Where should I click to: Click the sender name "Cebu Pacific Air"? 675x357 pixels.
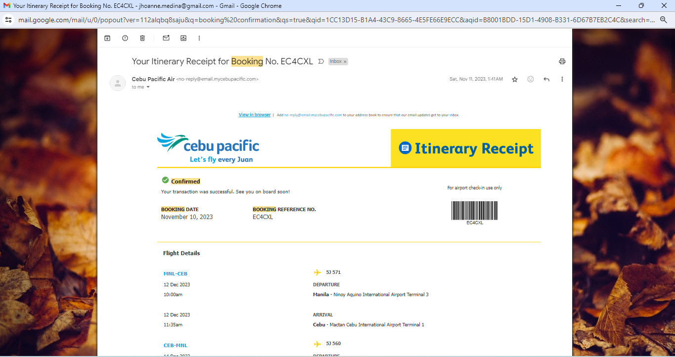(x=153, y=79)
